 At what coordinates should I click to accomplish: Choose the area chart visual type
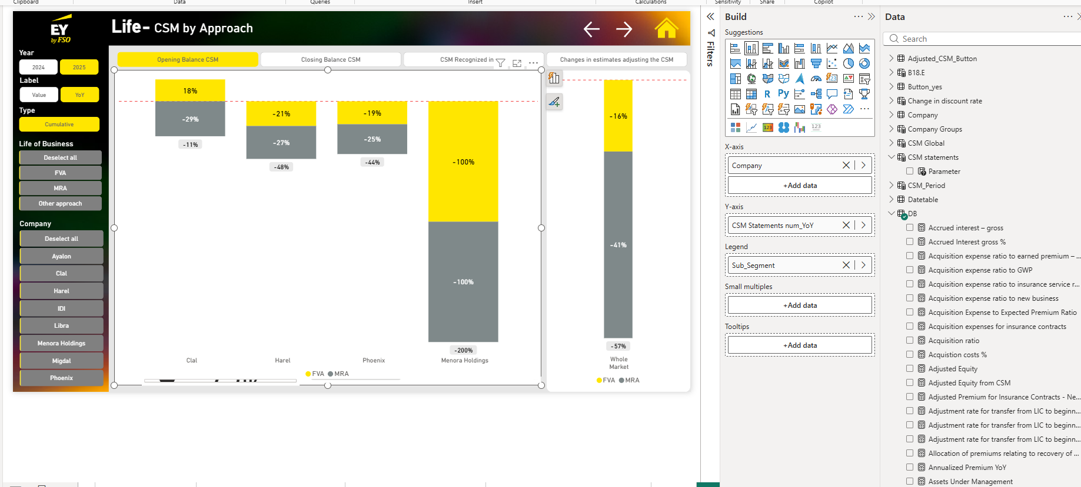click(848, 48)
